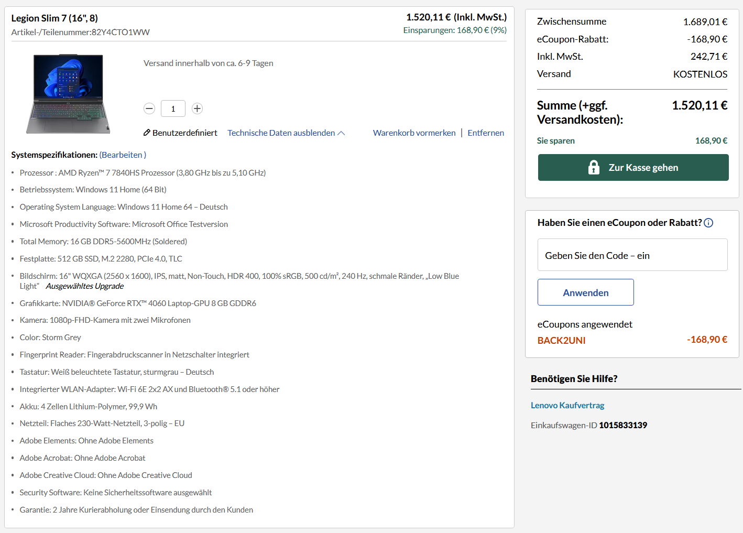The height and width of the screenshot is (533, 743).
Task: Click the eCoupon-Rabatt -168,90 € value
Action: point(707,39)
